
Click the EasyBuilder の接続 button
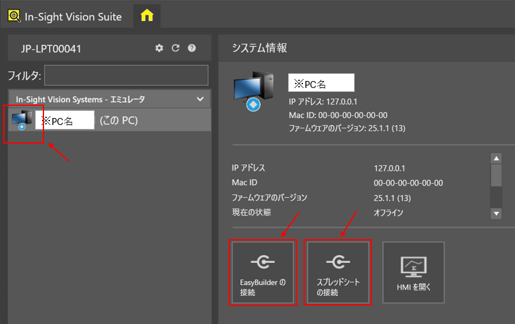(x=263, y=272)
